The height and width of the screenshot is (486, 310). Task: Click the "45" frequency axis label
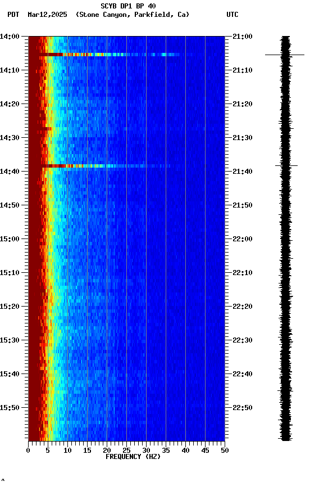coord(205,451)
